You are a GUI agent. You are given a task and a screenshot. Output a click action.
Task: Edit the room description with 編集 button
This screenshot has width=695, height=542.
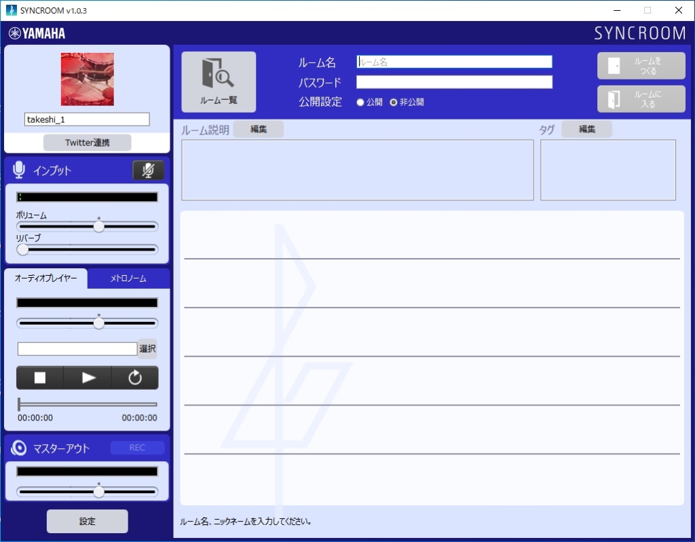tap(259, 129)
